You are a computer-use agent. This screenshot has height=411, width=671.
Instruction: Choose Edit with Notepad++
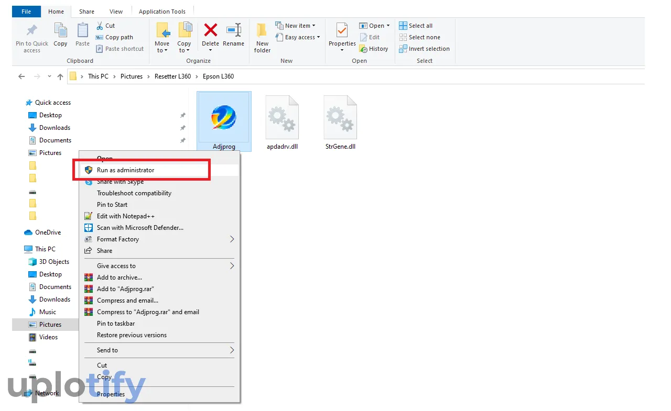160,216
